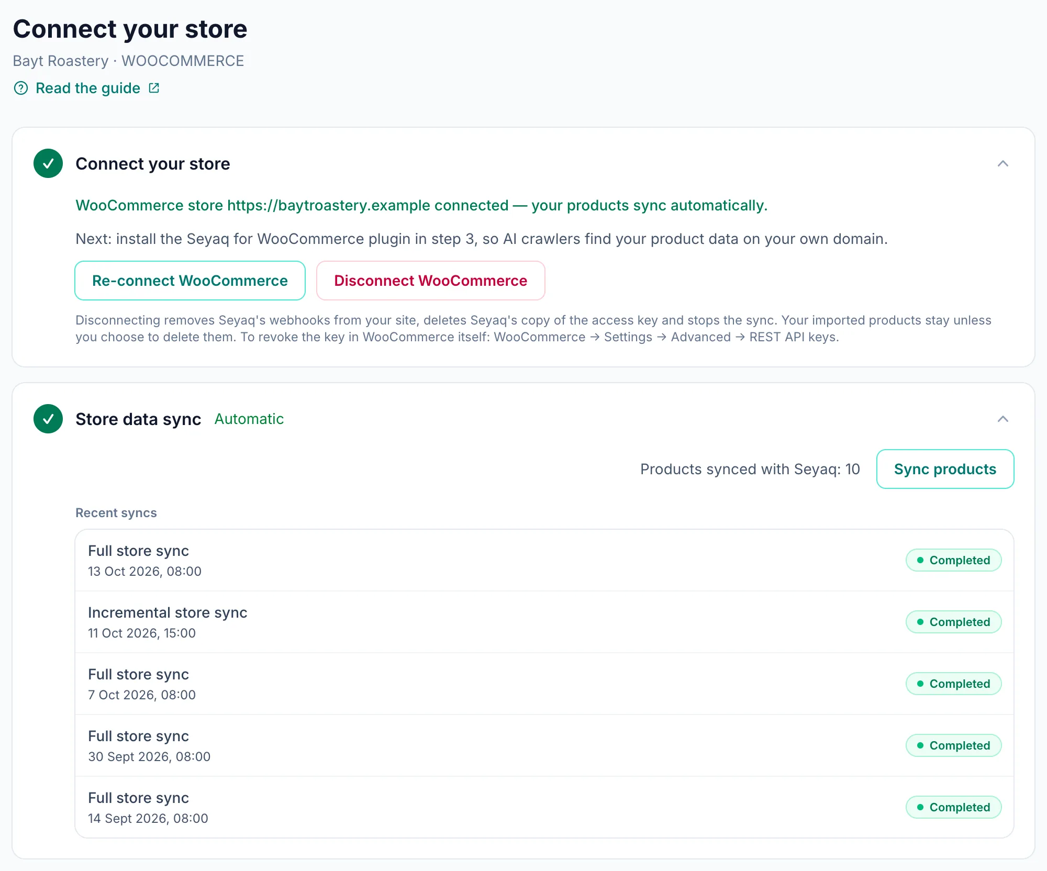Image resolution: width=1047 pixels, height=871 pixels.
Task: Click Completed badge for 7 Oct 2026 sync
Action: 954,684
